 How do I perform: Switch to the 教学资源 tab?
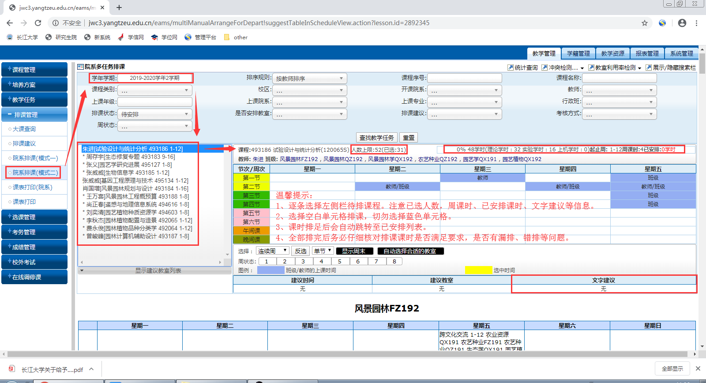coord(613,53)
